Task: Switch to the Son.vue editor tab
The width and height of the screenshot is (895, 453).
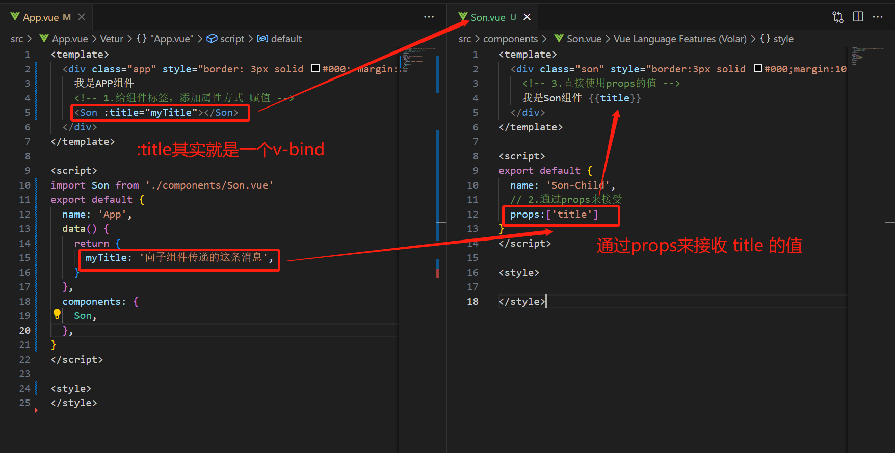Action: point(493,17)
